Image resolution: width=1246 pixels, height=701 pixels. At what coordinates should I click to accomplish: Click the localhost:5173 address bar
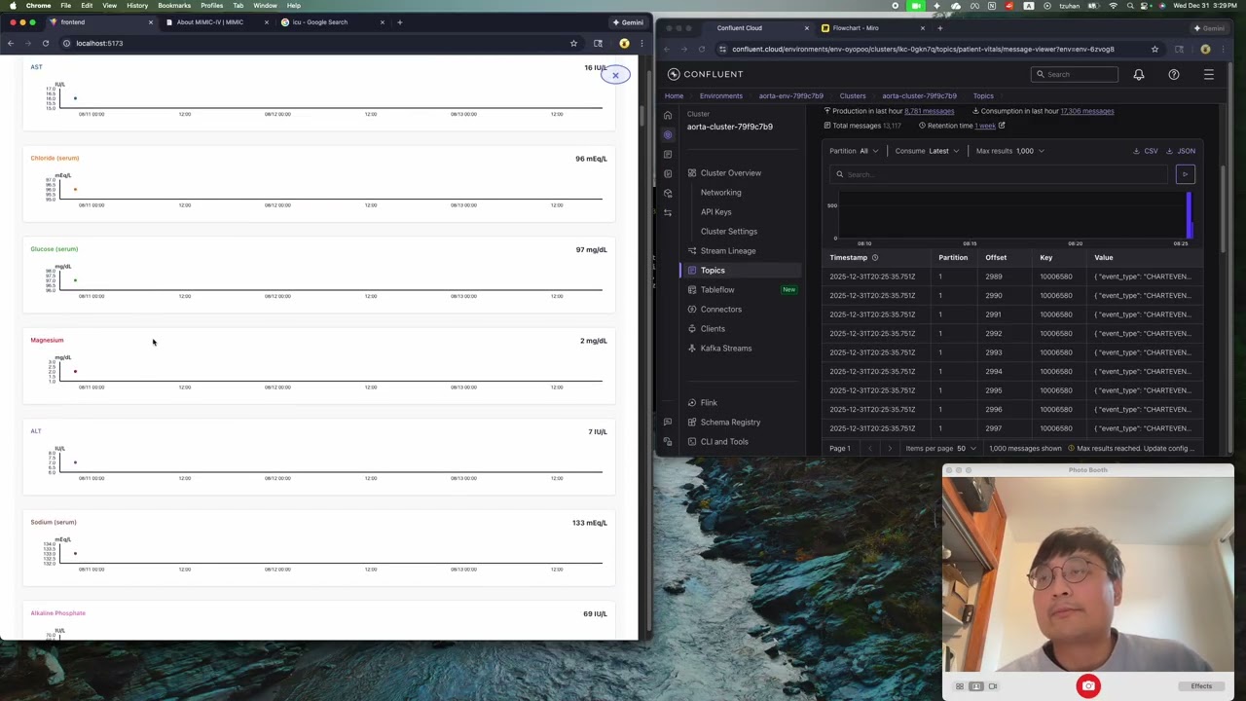tap(311, 43)
